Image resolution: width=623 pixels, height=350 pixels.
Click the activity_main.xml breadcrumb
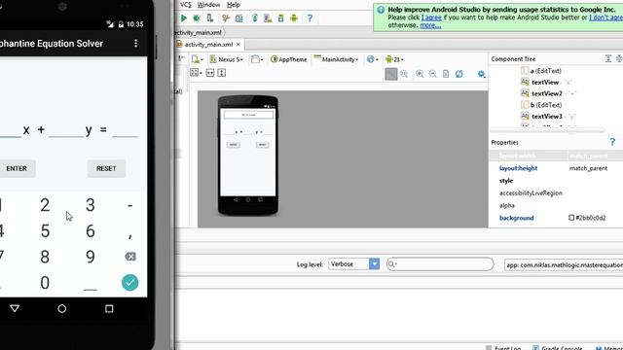(198, 32)
